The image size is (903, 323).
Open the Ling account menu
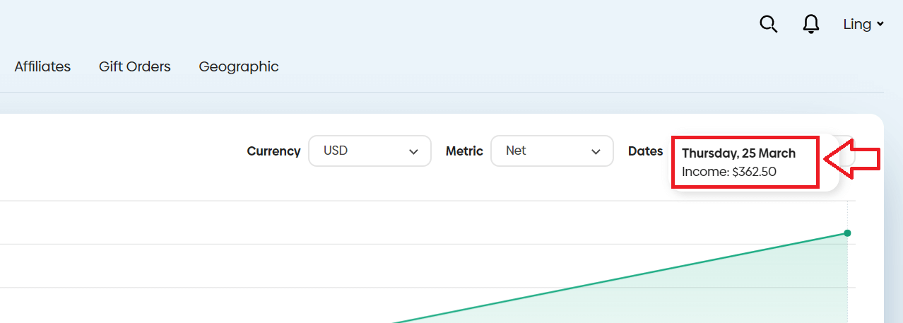[863, 24]
